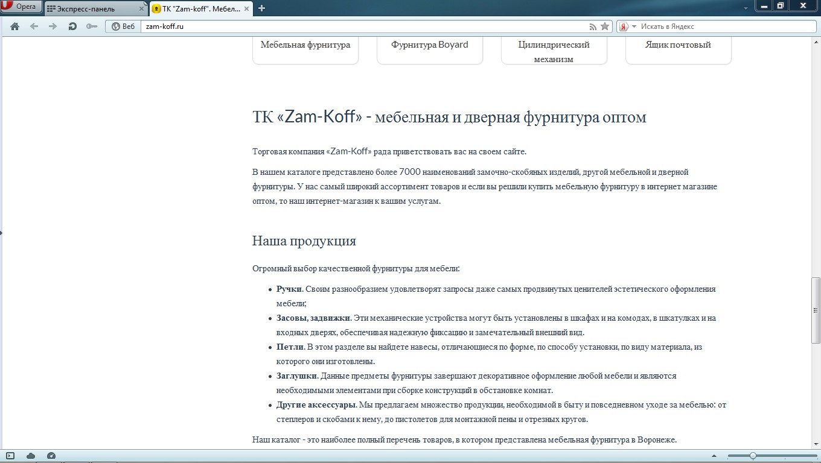Click the heading ТК «Zam-Koff» - мебельная и дверная фурнитура оптом
Screen dimensions: 821x463
[x=449, y=117]
